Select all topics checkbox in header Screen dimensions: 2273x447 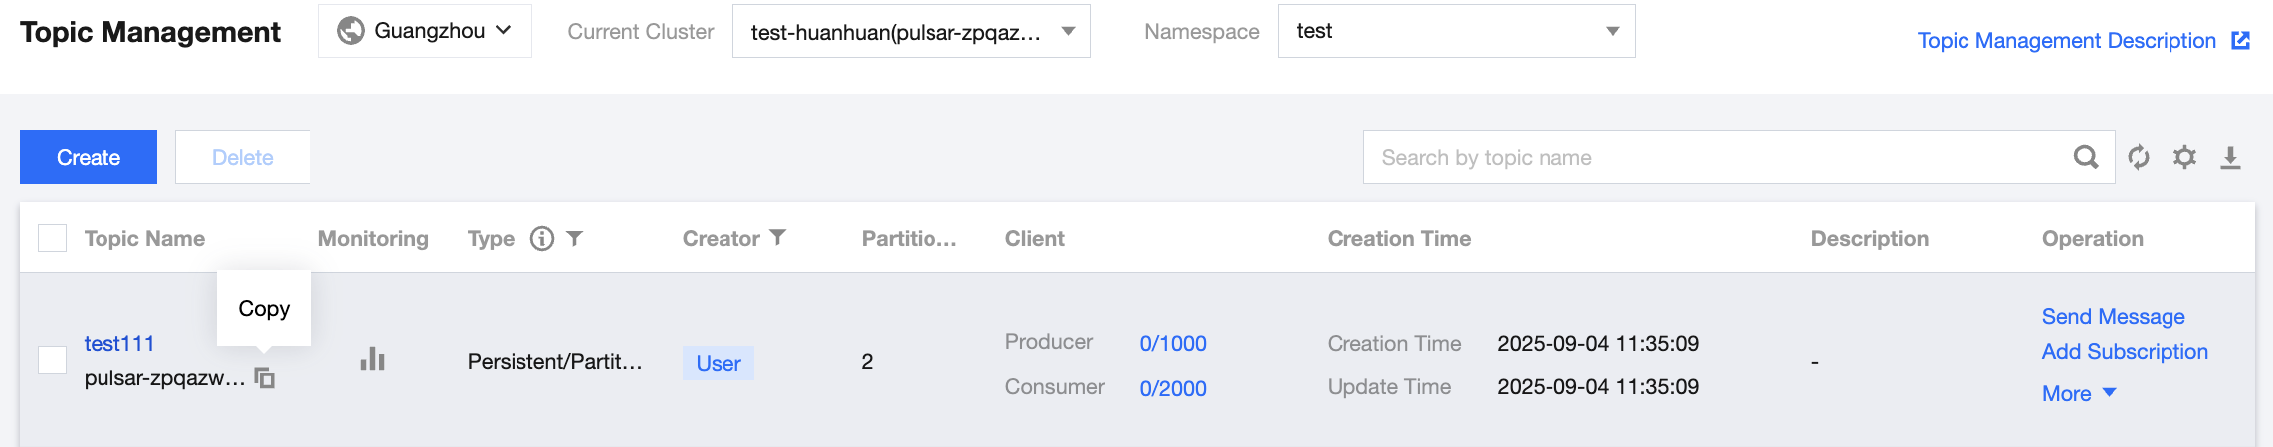[x=52, y=238]
